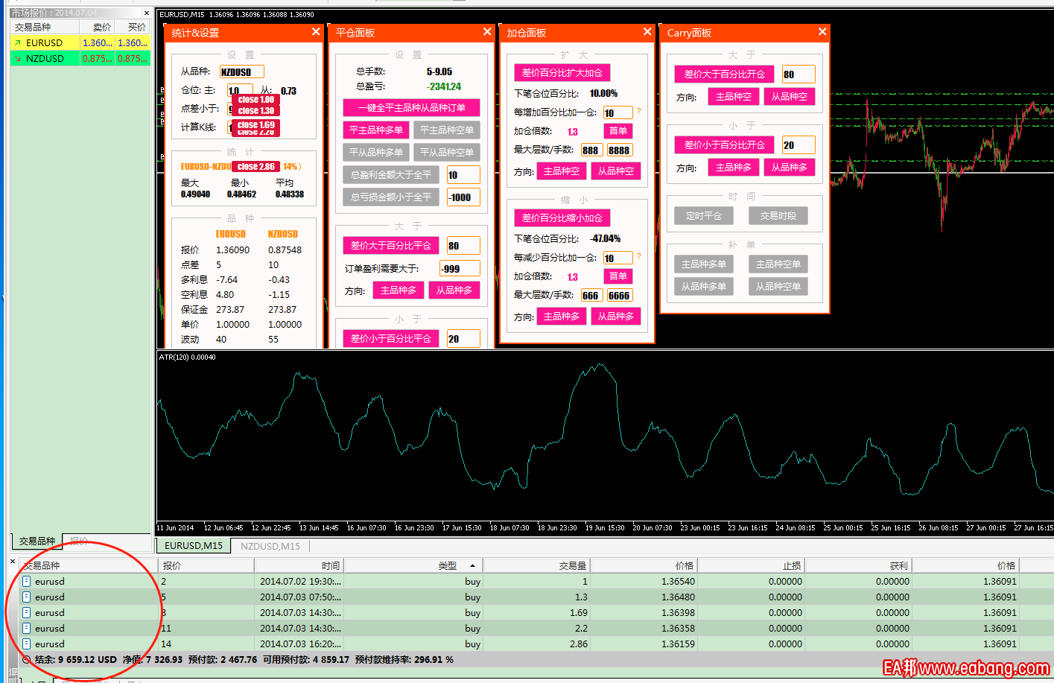Click the 获利 column header

pyautogui.click(x=858, y=566)
